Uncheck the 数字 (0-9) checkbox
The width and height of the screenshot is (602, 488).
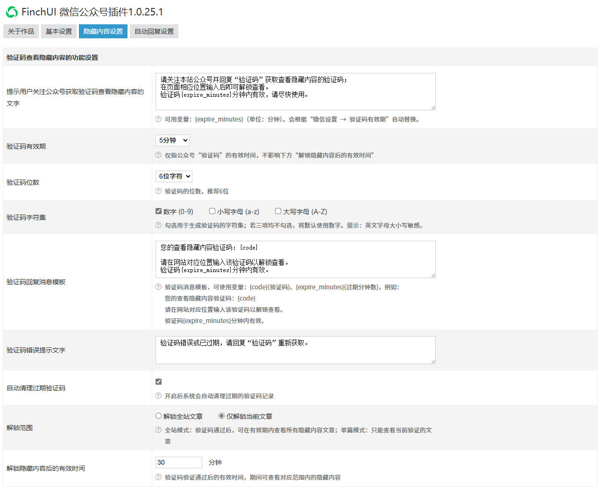pos(159,211)
